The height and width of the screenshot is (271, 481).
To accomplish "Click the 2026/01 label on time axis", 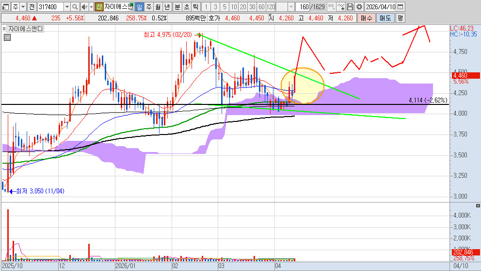I will pos(126,266).
